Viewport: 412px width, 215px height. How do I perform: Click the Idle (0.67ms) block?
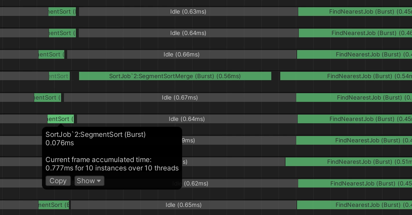[180, 98]
